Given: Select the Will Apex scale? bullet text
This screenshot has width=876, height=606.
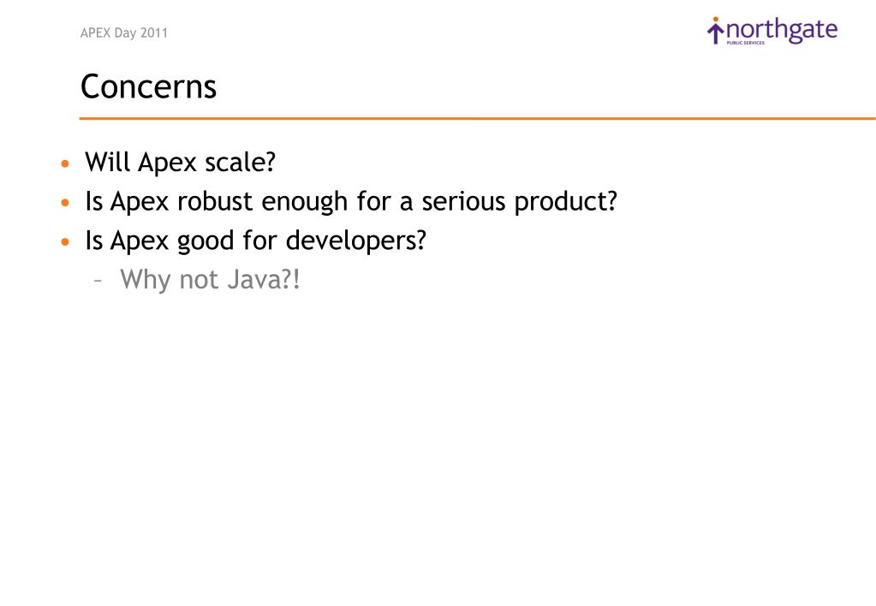Looking at the screenshot, I should click(181, 163).
